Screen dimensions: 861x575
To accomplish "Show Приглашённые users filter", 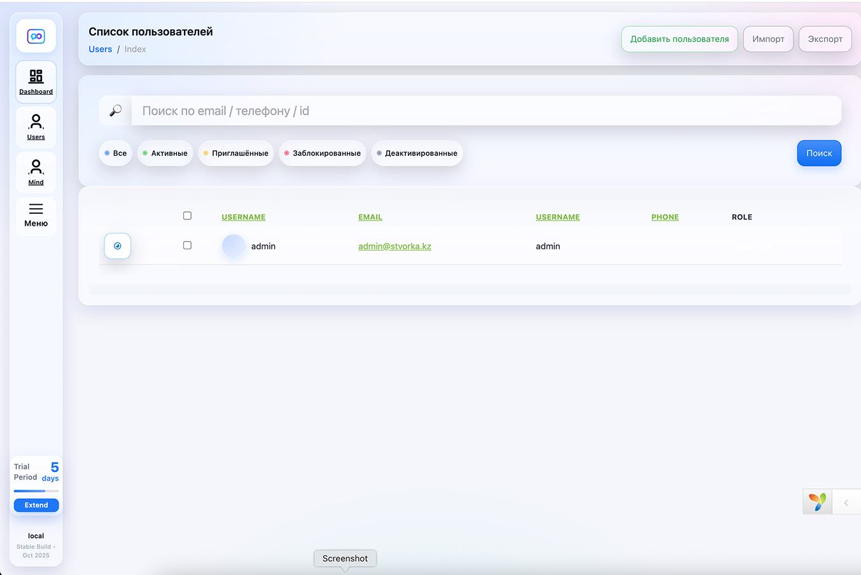I will pos(235,153).
